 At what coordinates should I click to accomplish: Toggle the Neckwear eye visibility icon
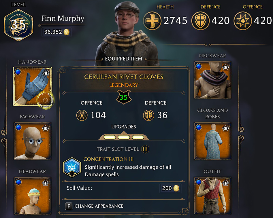226,67
